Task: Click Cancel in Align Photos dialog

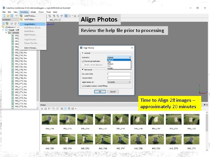Action: (113, 92)
